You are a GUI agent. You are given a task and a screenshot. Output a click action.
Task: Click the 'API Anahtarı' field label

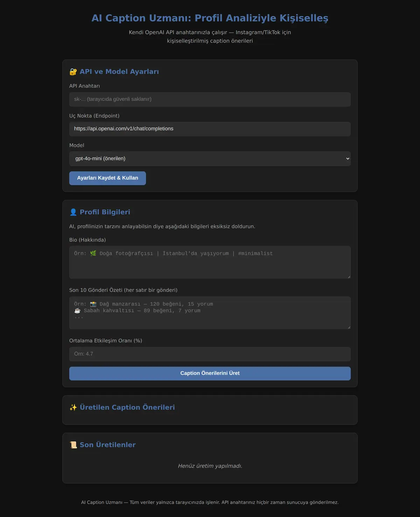point(84,86)
